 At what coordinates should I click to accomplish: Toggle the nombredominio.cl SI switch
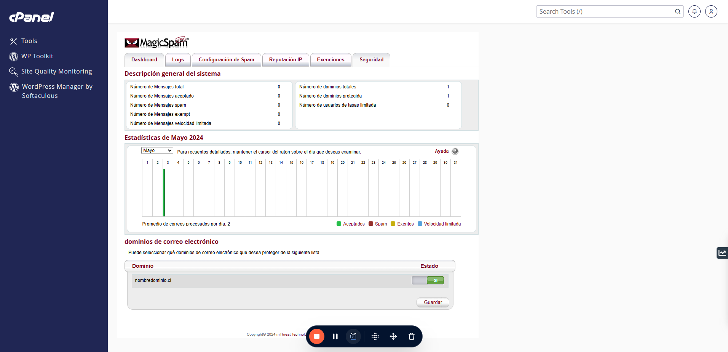pyautogui.click(x=428, y=280)
